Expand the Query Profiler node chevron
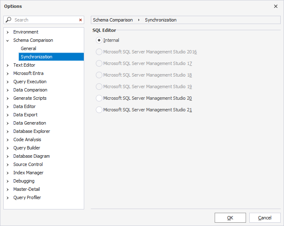Viewport: 284px width, 226px height. point(7,198)
